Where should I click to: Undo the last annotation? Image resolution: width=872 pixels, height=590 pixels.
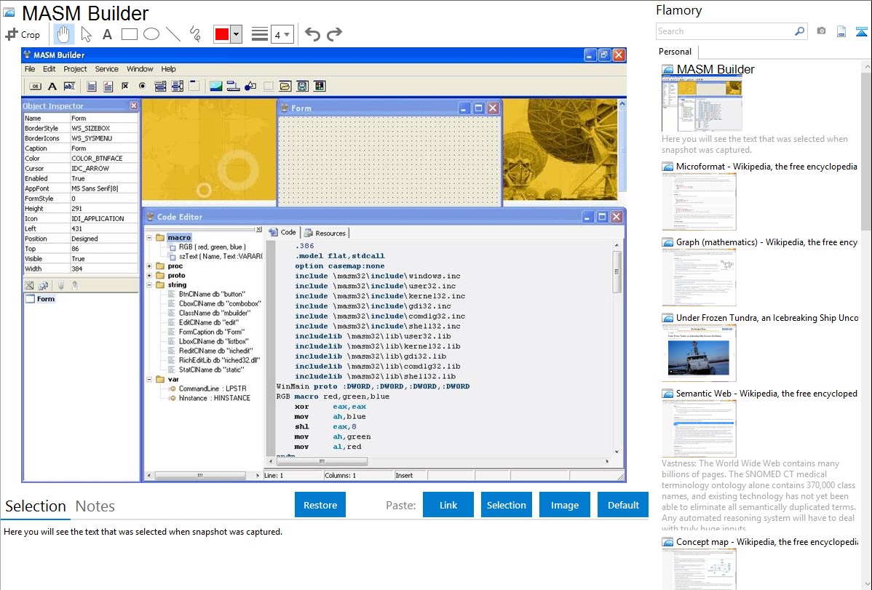click(312, 34)
